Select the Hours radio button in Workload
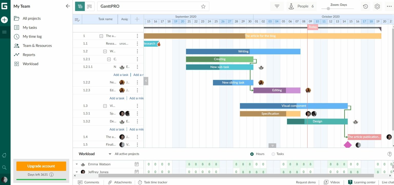Viewport: 394px width, 185px height. tap(252, 154)
